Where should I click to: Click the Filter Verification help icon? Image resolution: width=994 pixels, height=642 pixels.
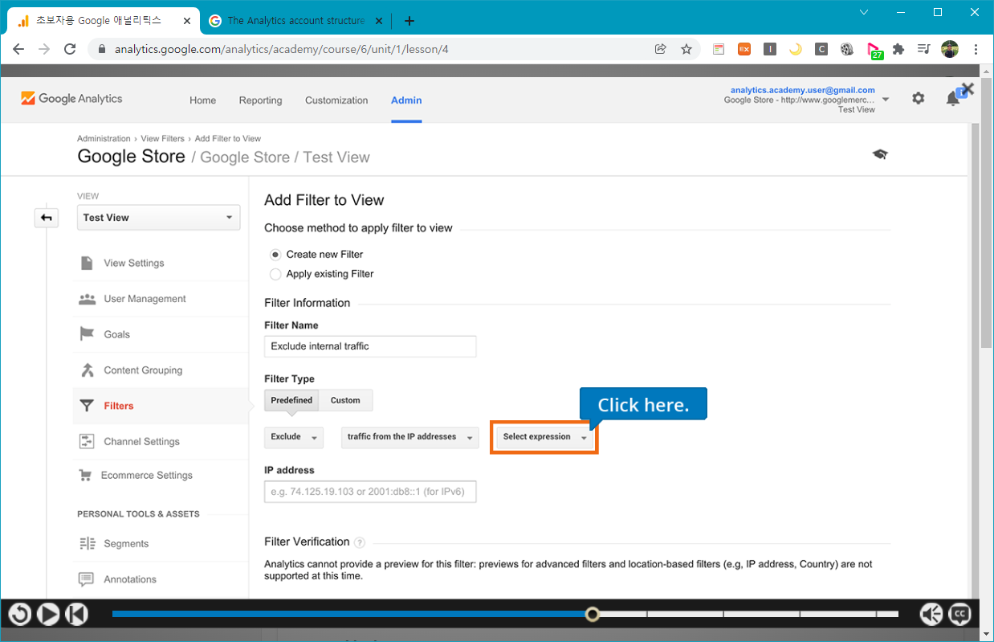[360, 542]
